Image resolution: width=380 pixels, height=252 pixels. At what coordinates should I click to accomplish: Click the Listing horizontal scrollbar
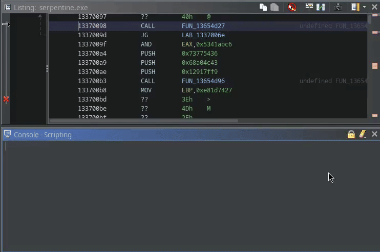point(144,121)
